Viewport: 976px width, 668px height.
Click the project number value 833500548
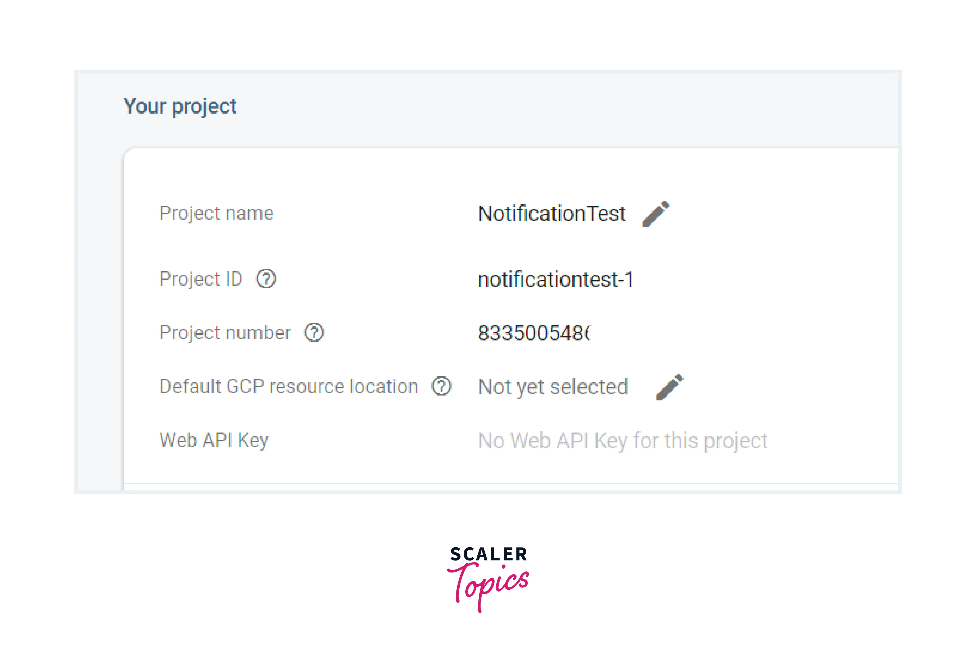tap(533, 333)
